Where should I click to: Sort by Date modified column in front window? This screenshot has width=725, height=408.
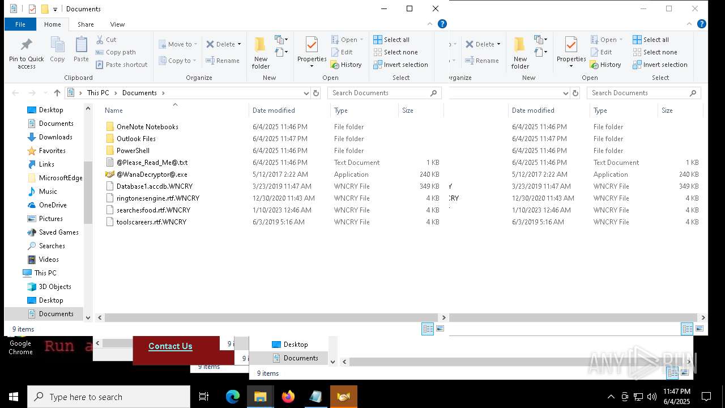click(289, 110)
